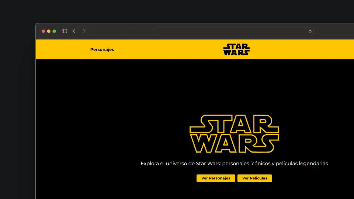The width and height of the screenshot is (354, 199).
Task: Click the Ver Peliculas button
Action: 255,178
